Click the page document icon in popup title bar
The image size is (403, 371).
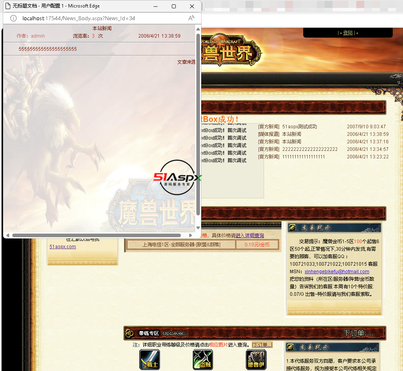(8, 6)
